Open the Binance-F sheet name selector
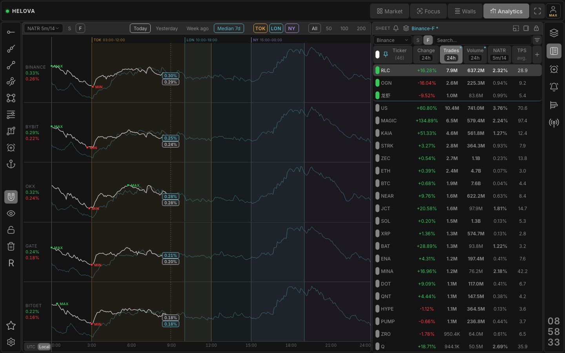 point(425,28)
